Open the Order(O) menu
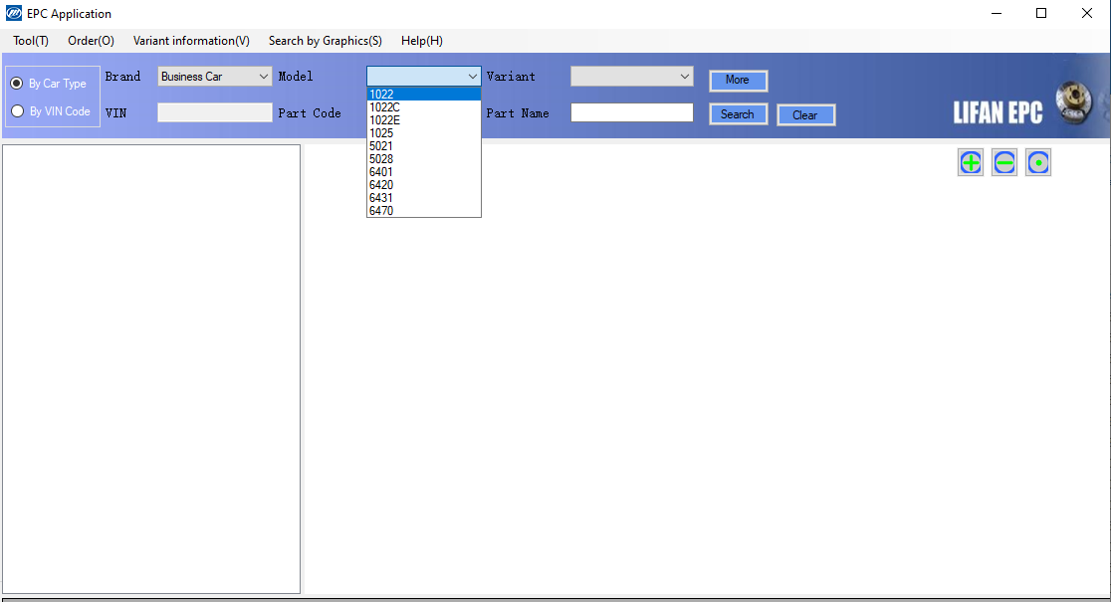Image resolution: width=1111 pixels, height=602 pixels. [91, 41]
